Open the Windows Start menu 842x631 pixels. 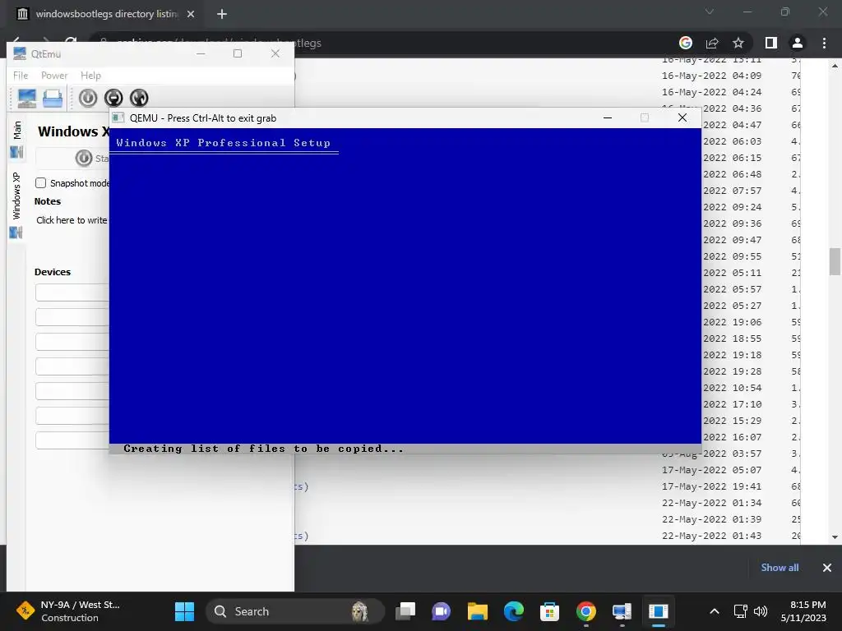(184, 611)
